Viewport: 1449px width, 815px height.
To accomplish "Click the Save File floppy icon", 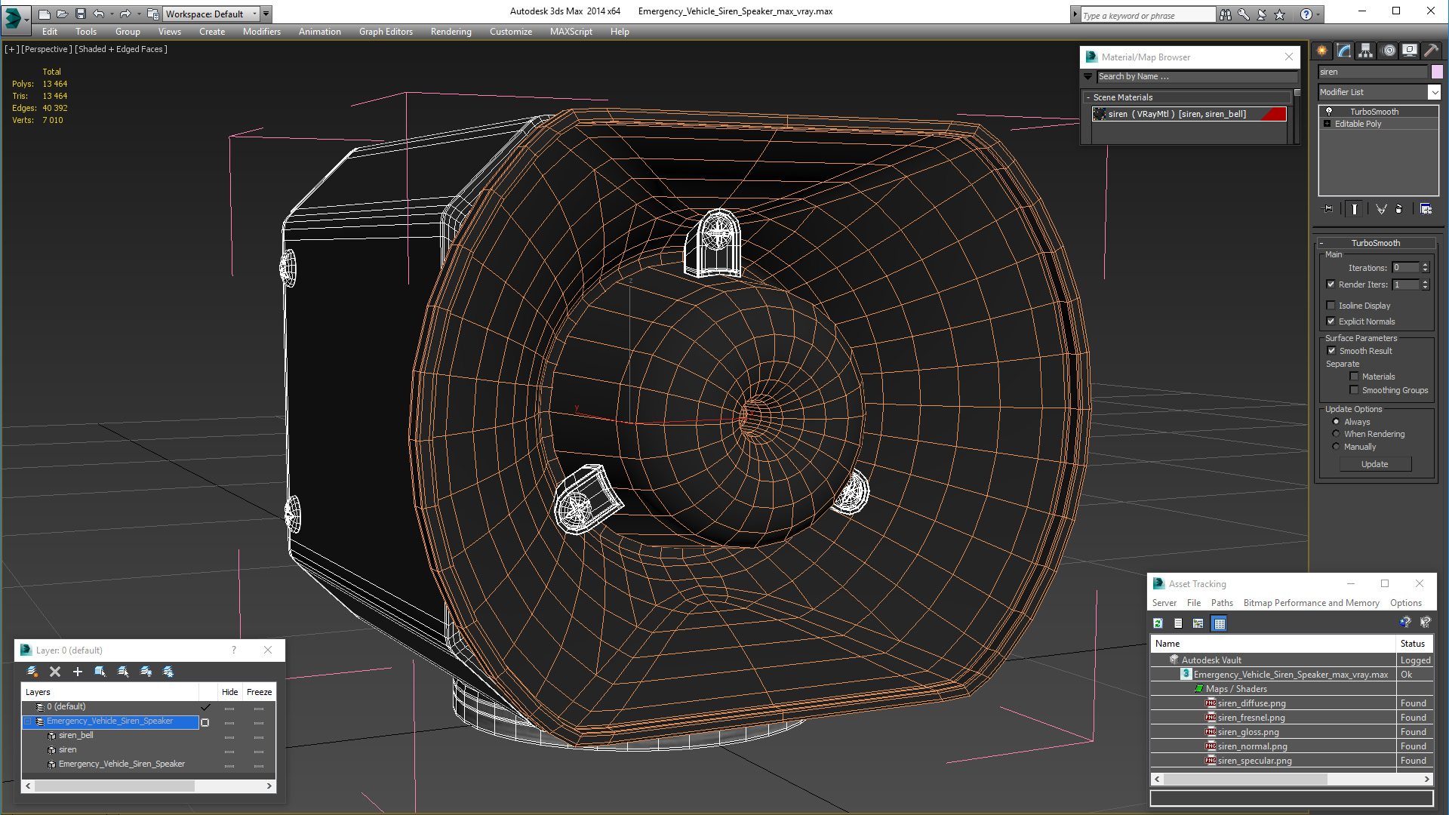I will pos(81,14).
